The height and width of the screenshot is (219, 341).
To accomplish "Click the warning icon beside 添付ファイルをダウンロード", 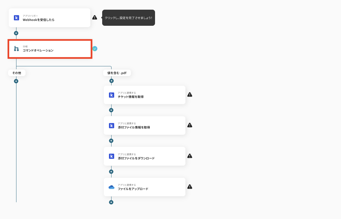I will click(190, 156).
